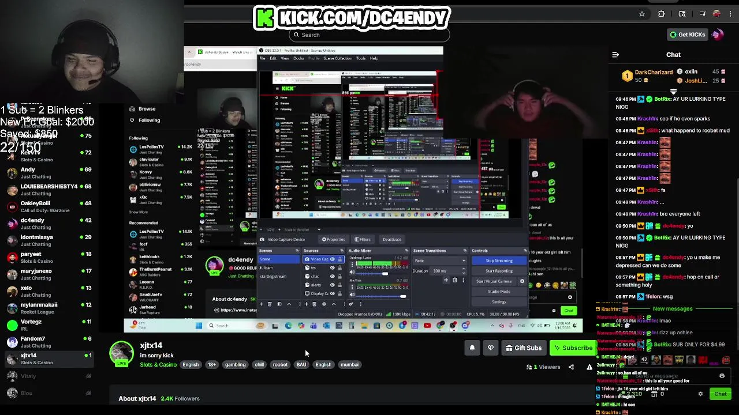Mute Desktop Audio in OBS mixer
Image resolution: width=739 pixels, height=415 pixels.
[352, 273]
